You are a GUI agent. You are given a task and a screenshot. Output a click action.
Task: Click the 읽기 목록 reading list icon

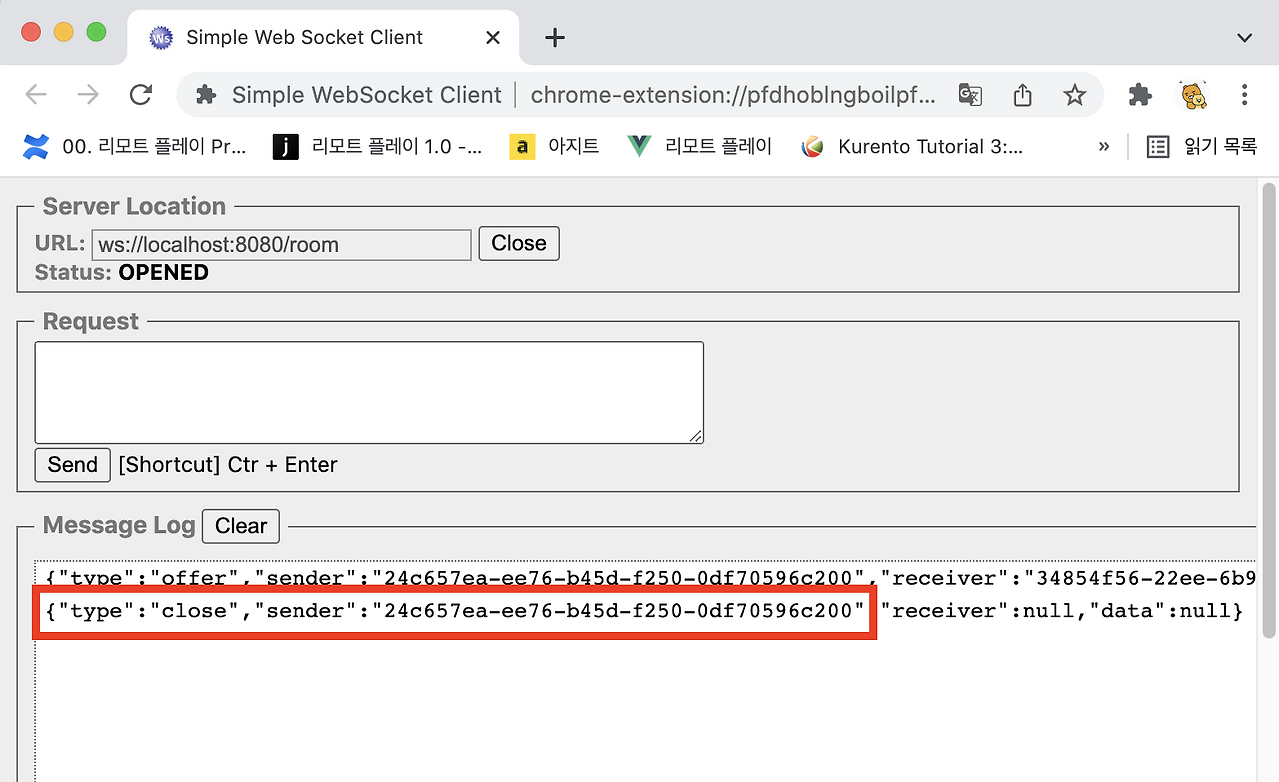click(1156, 146)
